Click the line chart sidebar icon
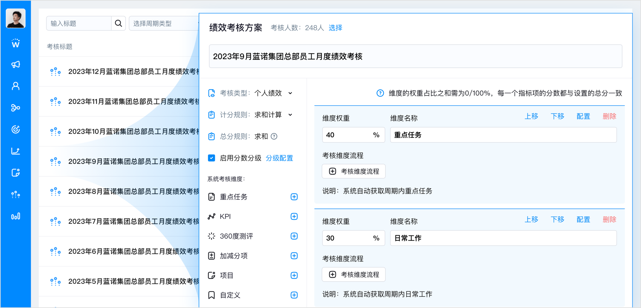 click(15, 151)
